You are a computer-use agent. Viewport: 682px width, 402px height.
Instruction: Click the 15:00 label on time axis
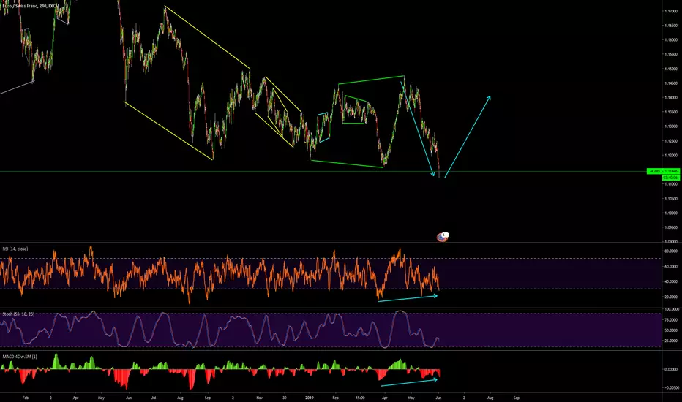(360, 398)
